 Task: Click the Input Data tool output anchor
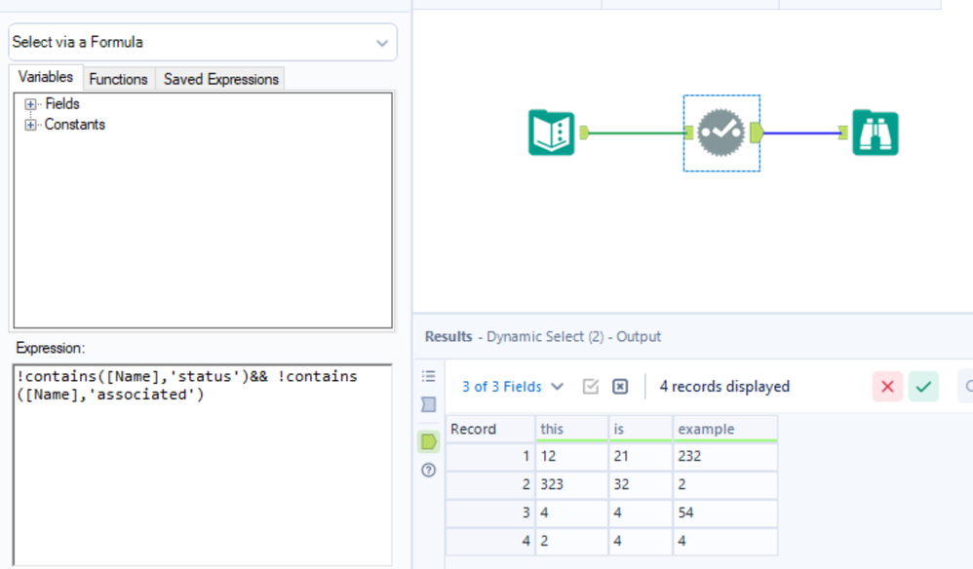click(584, 133)
